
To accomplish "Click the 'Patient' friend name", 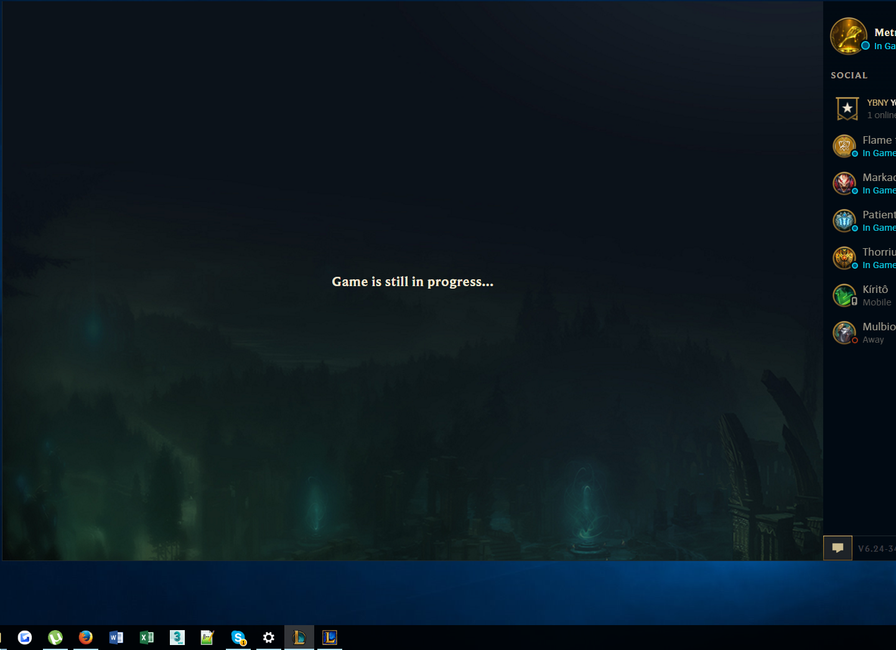I will click(x=879, y=215).
